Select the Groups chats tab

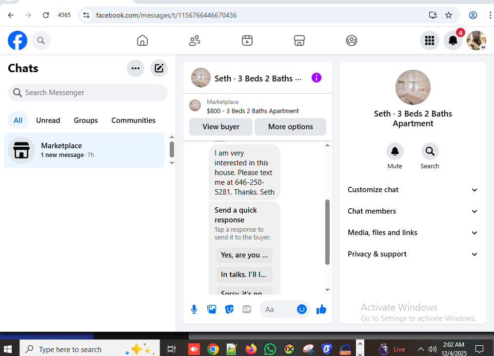coord(86,120)
